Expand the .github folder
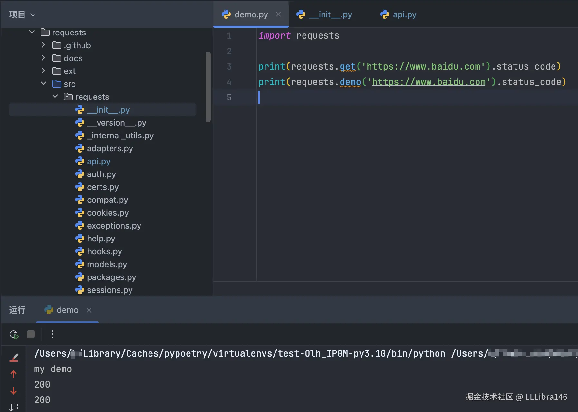 [x=43, y=45]
